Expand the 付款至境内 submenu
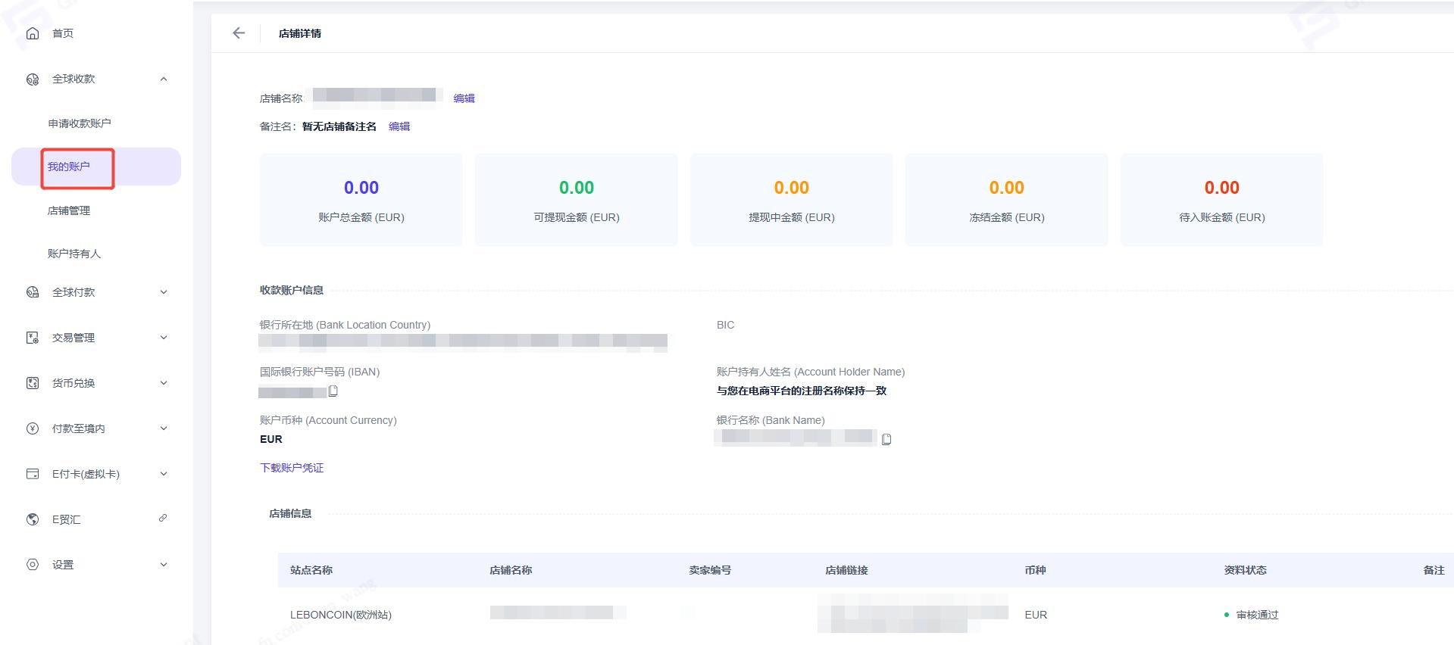Image resolution: width=1454 pixels, height=645 pixels. [164, 428]
